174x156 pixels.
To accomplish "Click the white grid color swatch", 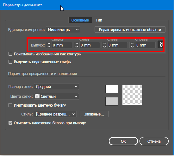I will [x=112, y=89].
